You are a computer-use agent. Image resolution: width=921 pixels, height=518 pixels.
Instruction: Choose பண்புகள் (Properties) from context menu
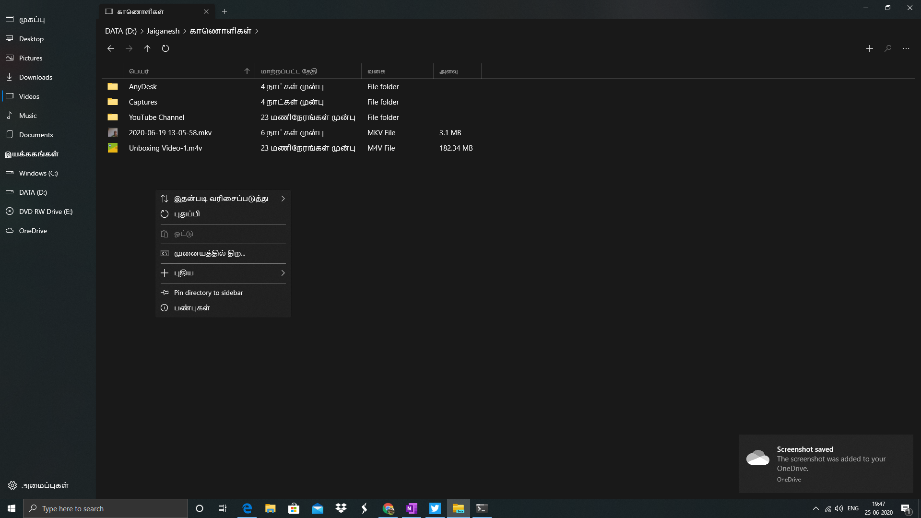191,307
